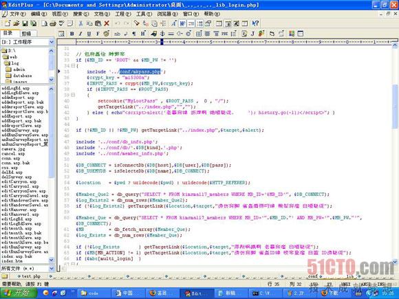Image resolution: width=399 pixels, height=299 pixels.
Task: Click the Set font icon
Action: [174, 23]
